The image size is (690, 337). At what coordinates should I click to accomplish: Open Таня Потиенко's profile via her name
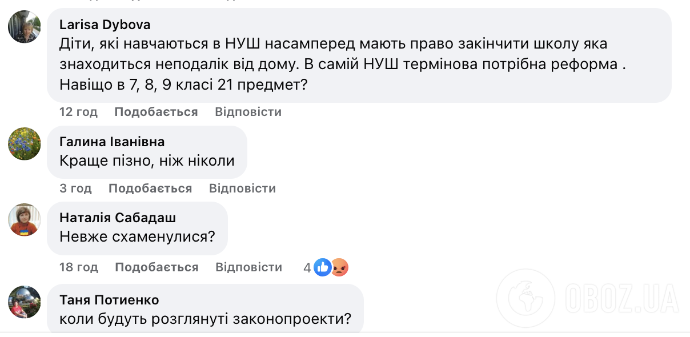[109, 300]
